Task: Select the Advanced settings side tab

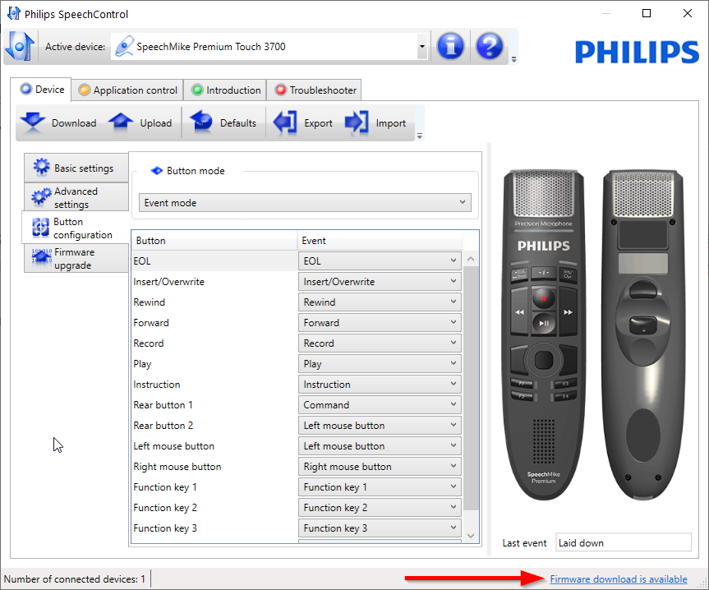Action: pos(76,197)
